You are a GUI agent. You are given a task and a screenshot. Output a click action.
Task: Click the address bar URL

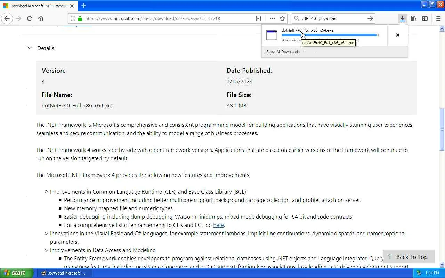pos(153,18)
